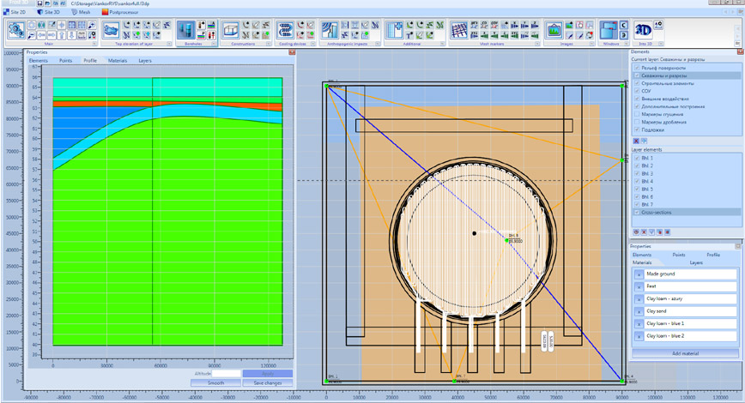This screenshot has height=403, width=745.
Task: Expand the Images group launcher arrow
Action: (x=591, y=44)
